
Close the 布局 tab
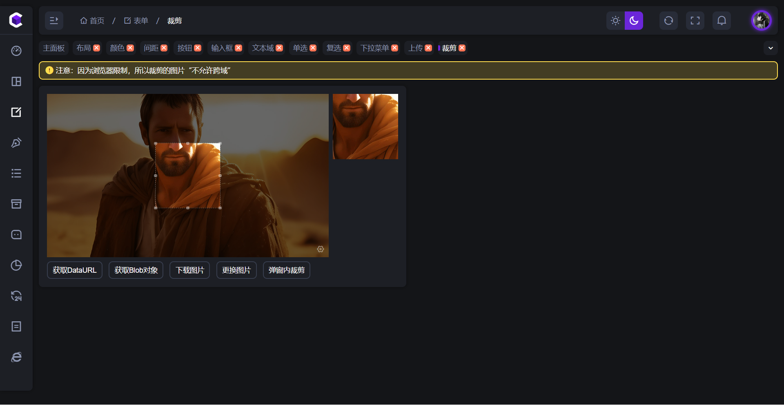[97, 48]
